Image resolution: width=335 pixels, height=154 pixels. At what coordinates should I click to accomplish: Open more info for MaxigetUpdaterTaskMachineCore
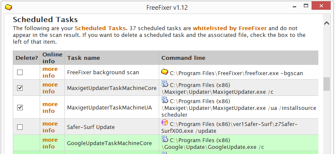coord(50,88)
